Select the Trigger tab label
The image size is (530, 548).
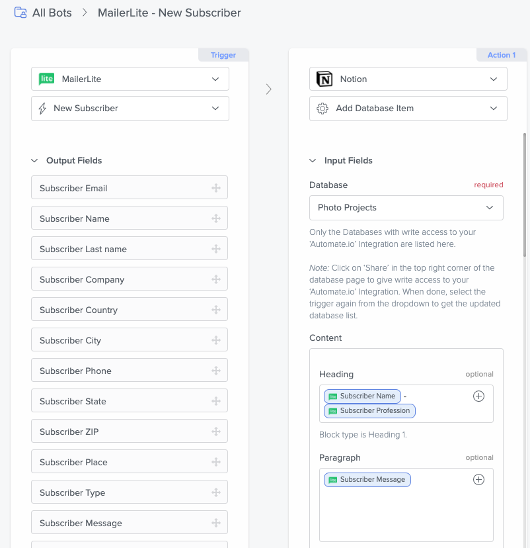pos(223,55)
